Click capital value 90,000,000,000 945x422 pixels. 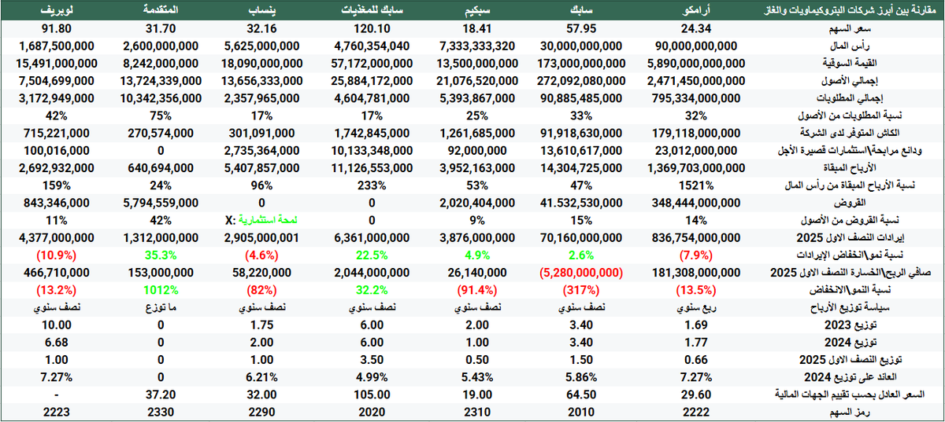[697, 46]
